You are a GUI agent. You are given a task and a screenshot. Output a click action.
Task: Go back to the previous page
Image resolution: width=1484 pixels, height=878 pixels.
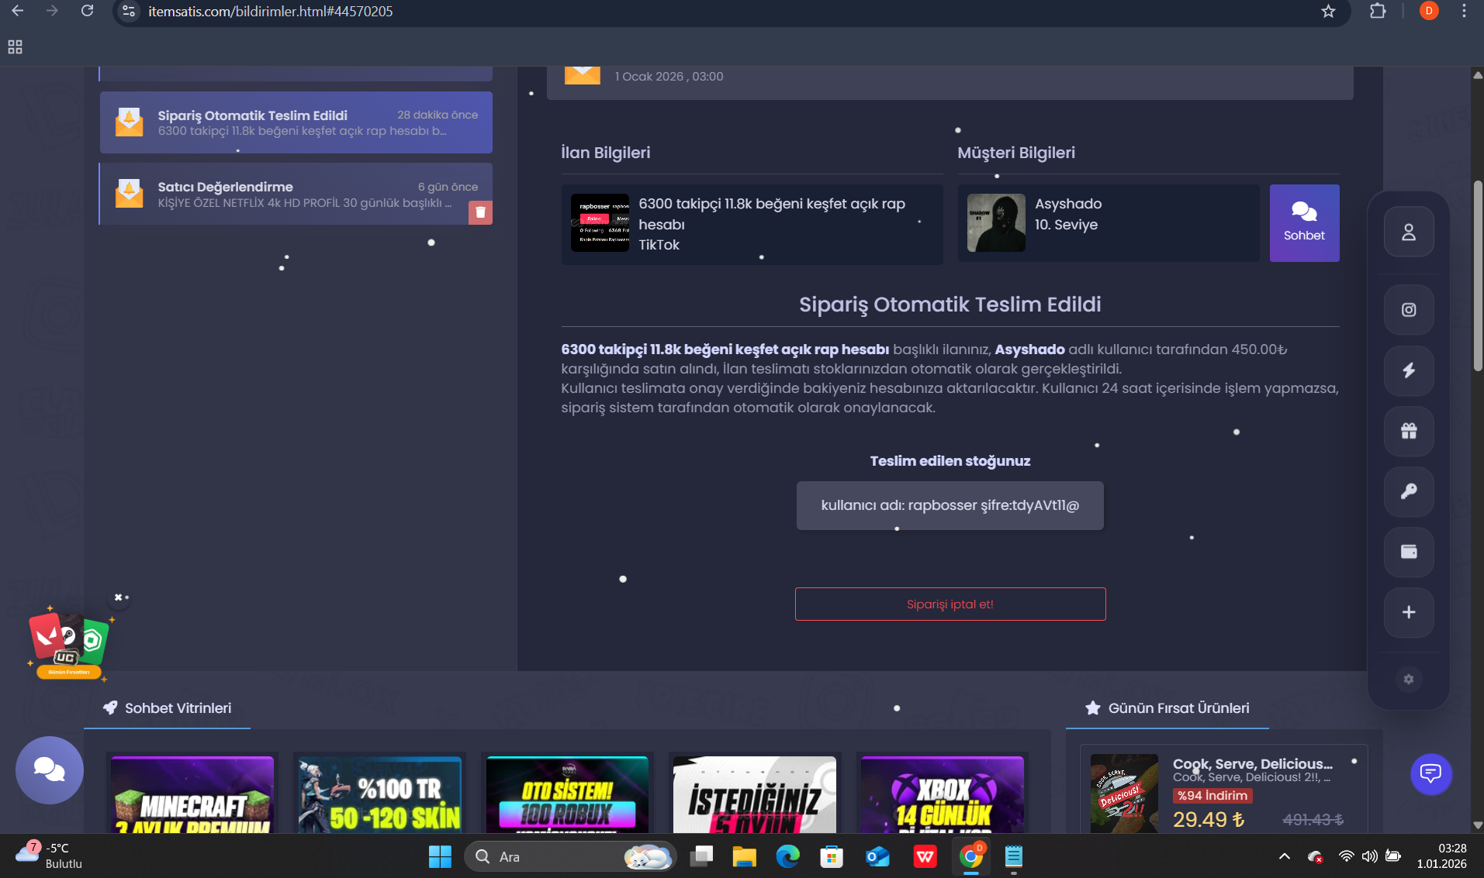pyautogui.click(x=17, y=11)
